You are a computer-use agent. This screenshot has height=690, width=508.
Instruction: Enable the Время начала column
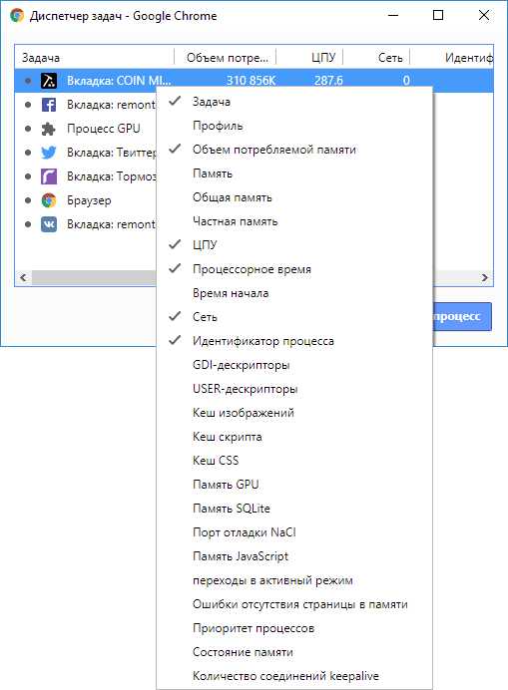[294, 293]
